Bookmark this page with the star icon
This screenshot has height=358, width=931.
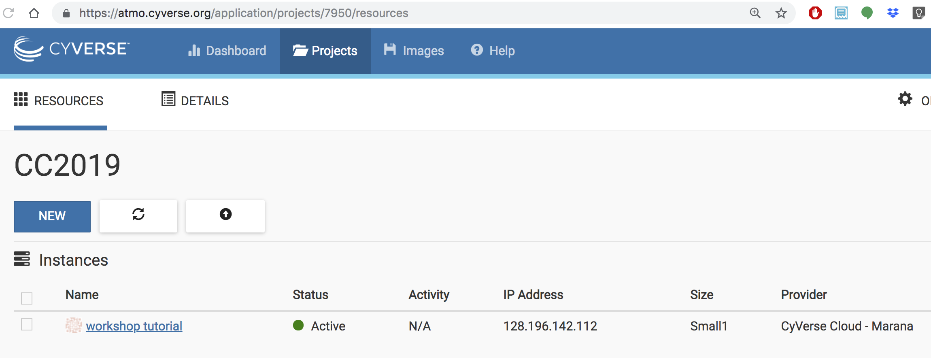click(x=781, y=13)
